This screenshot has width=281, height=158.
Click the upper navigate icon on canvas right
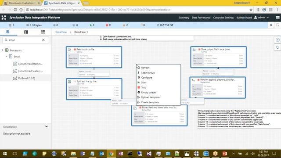coord(277,40)
